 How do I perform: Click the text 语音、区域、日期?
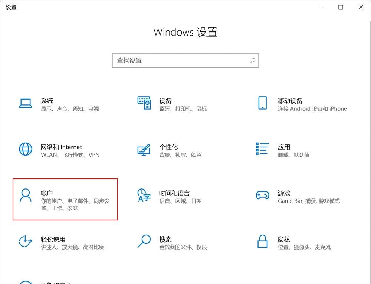180,201
